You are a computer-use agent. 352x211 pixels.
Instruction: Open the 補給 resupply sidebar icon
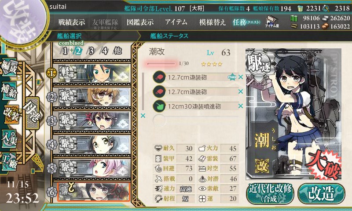coord(9,91)
